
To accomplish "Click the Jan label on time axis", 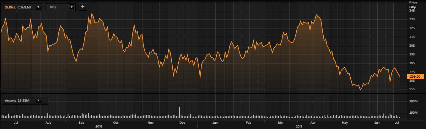I will (x=215, y=123).
